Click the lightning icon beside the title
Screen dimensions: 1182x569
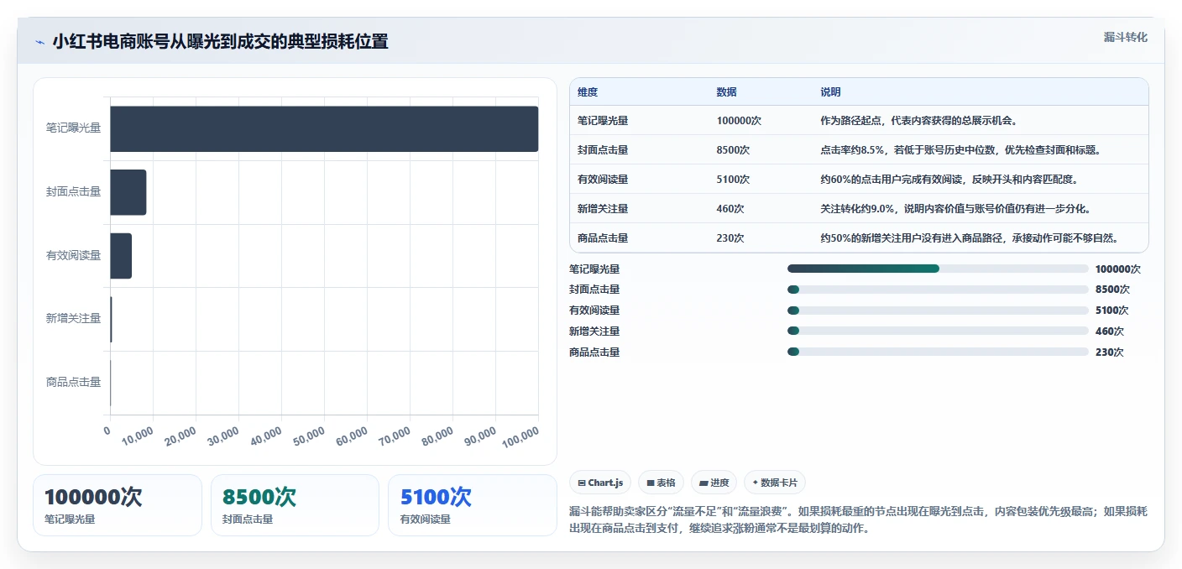click(39, 42)
